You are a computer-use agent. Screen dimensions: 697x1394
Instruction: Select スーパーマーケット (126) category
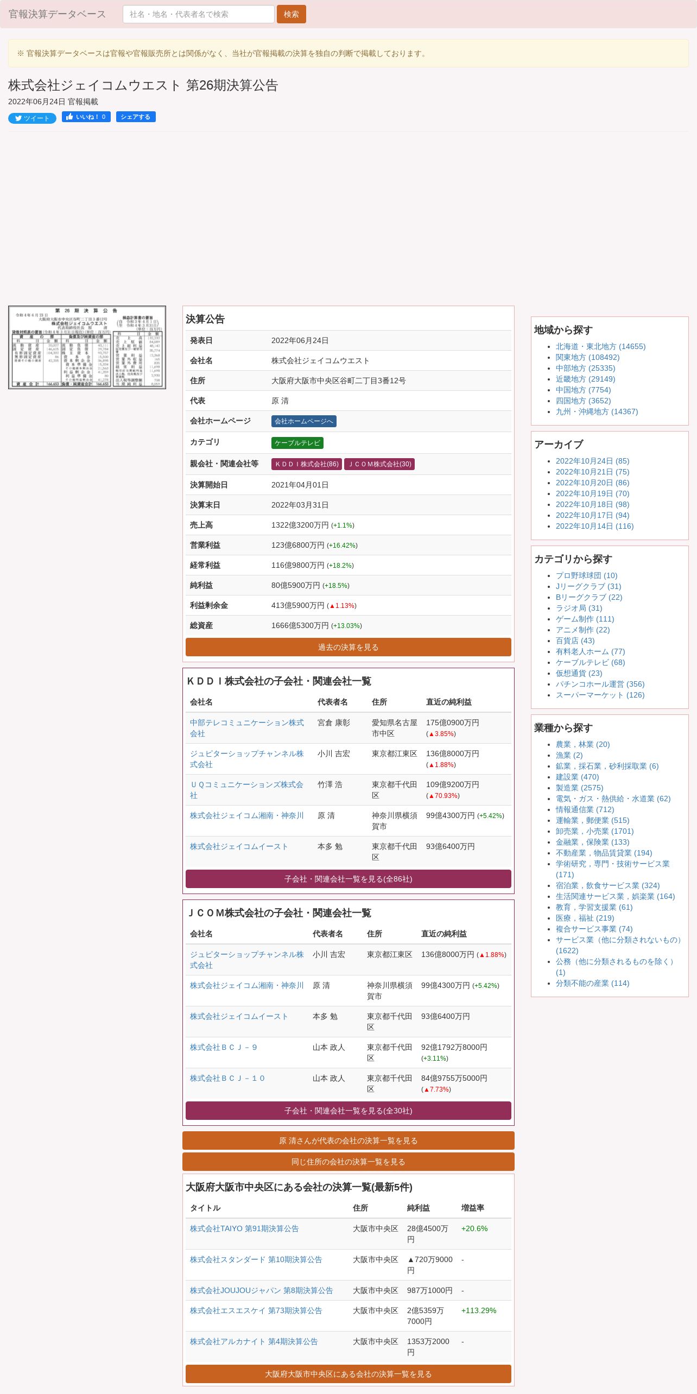[x=600, y=695]
